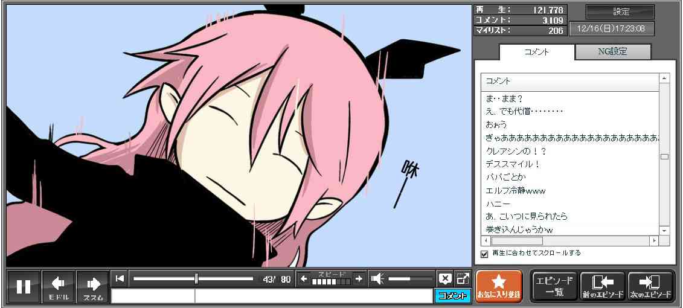683x308 pixels.
Task: Jump to first page with skip-to-start icon
Action: (x=120, y=278)
